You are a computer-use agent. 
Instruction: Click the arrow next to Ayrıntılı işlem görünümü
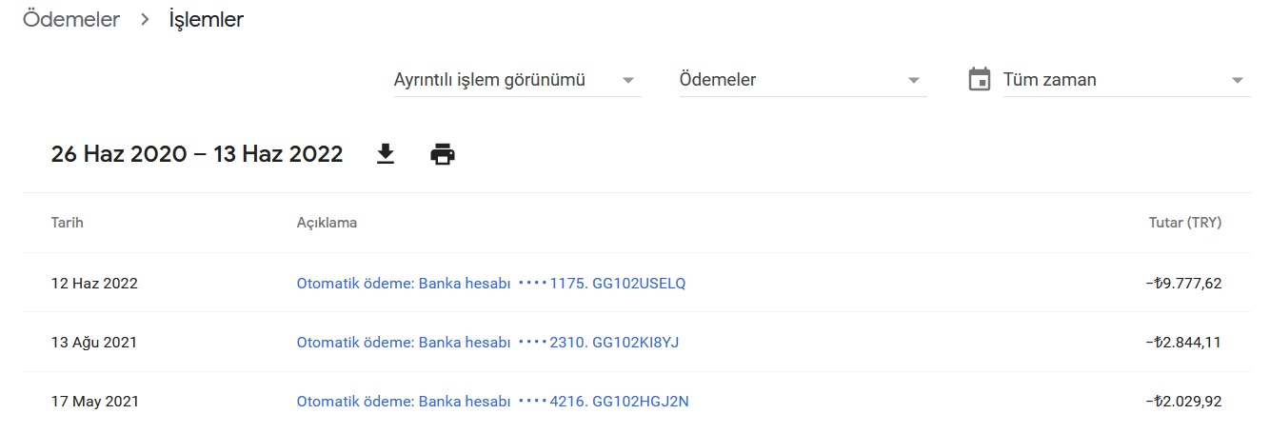click(x=628, y=81)
